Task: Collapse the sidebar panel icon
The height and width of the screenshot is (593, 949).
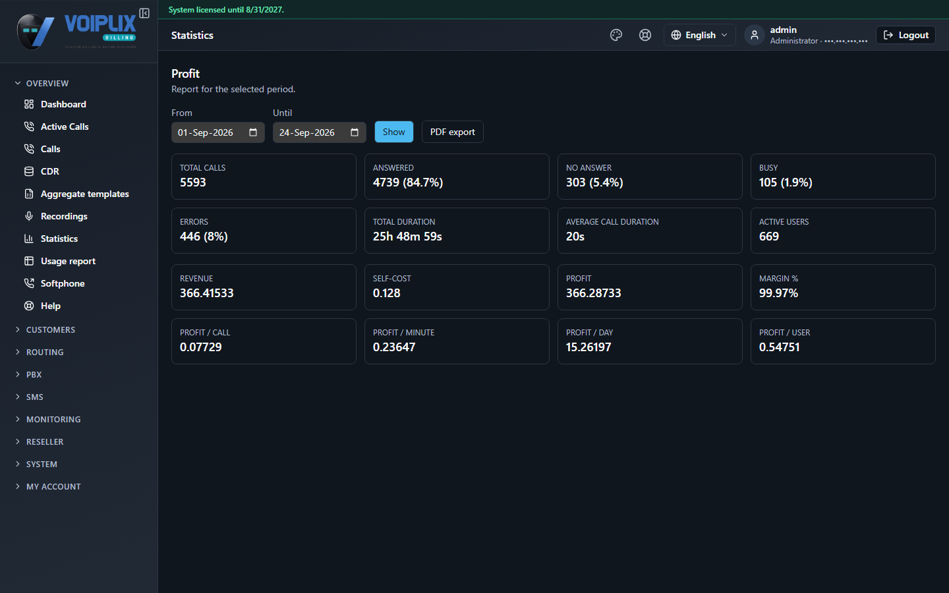Action: pos(144,13)
